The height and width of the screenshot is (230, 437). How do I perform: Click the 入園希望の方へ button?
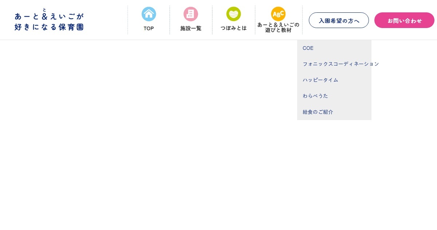click(339, 20)
